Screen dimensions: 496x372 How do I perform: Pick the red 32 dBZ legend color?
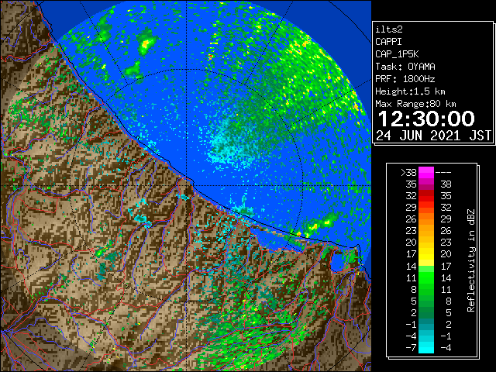click(426, 196)
